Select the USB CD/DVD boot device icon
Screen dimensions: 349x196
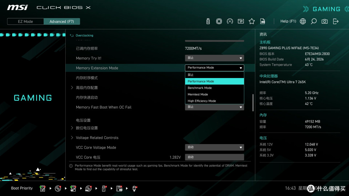coord(88,189)
